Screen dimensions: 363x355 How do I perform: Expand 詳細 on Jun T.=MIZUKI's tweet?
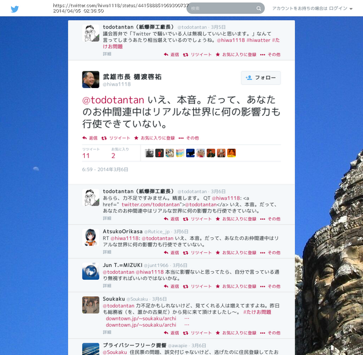point(107,286)
